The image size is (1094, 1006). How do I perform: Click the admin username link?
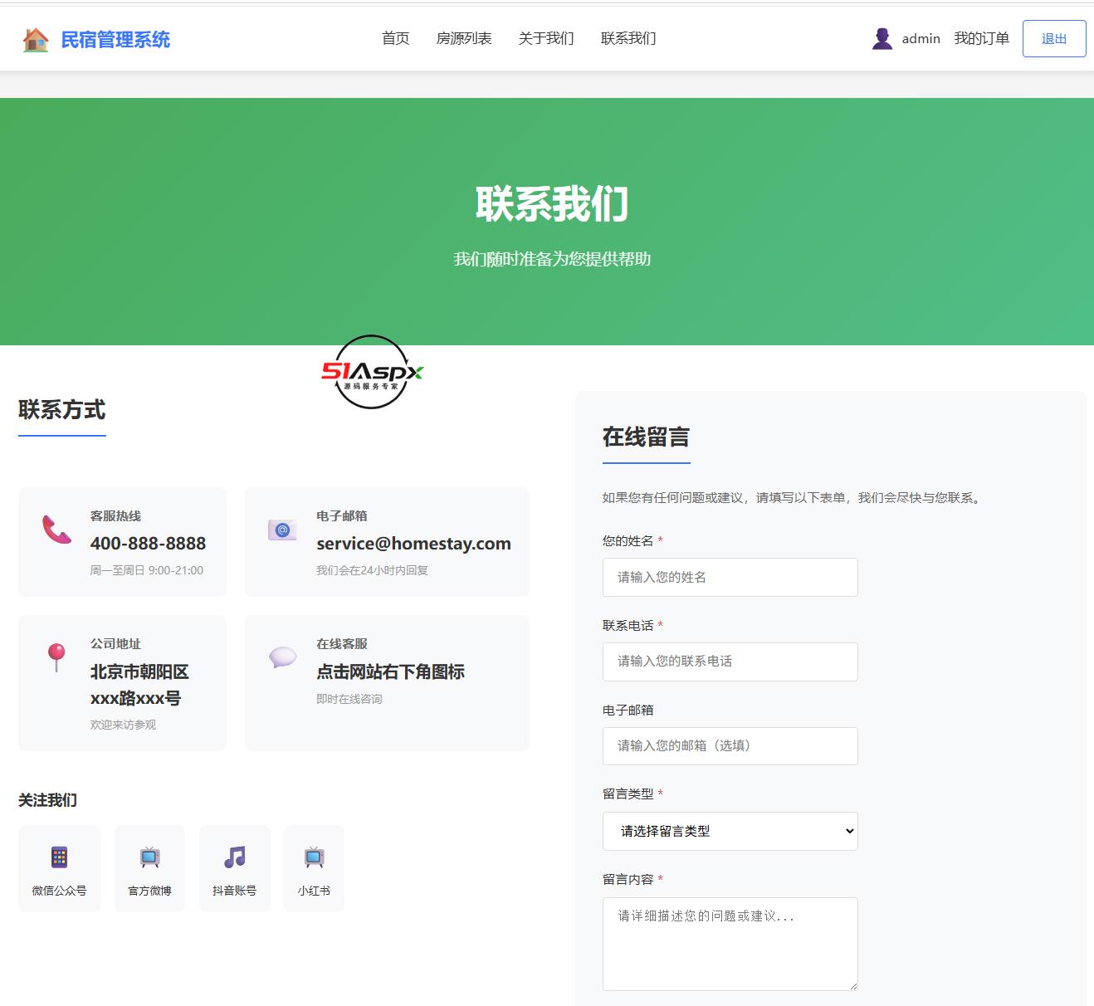[921, 39]
